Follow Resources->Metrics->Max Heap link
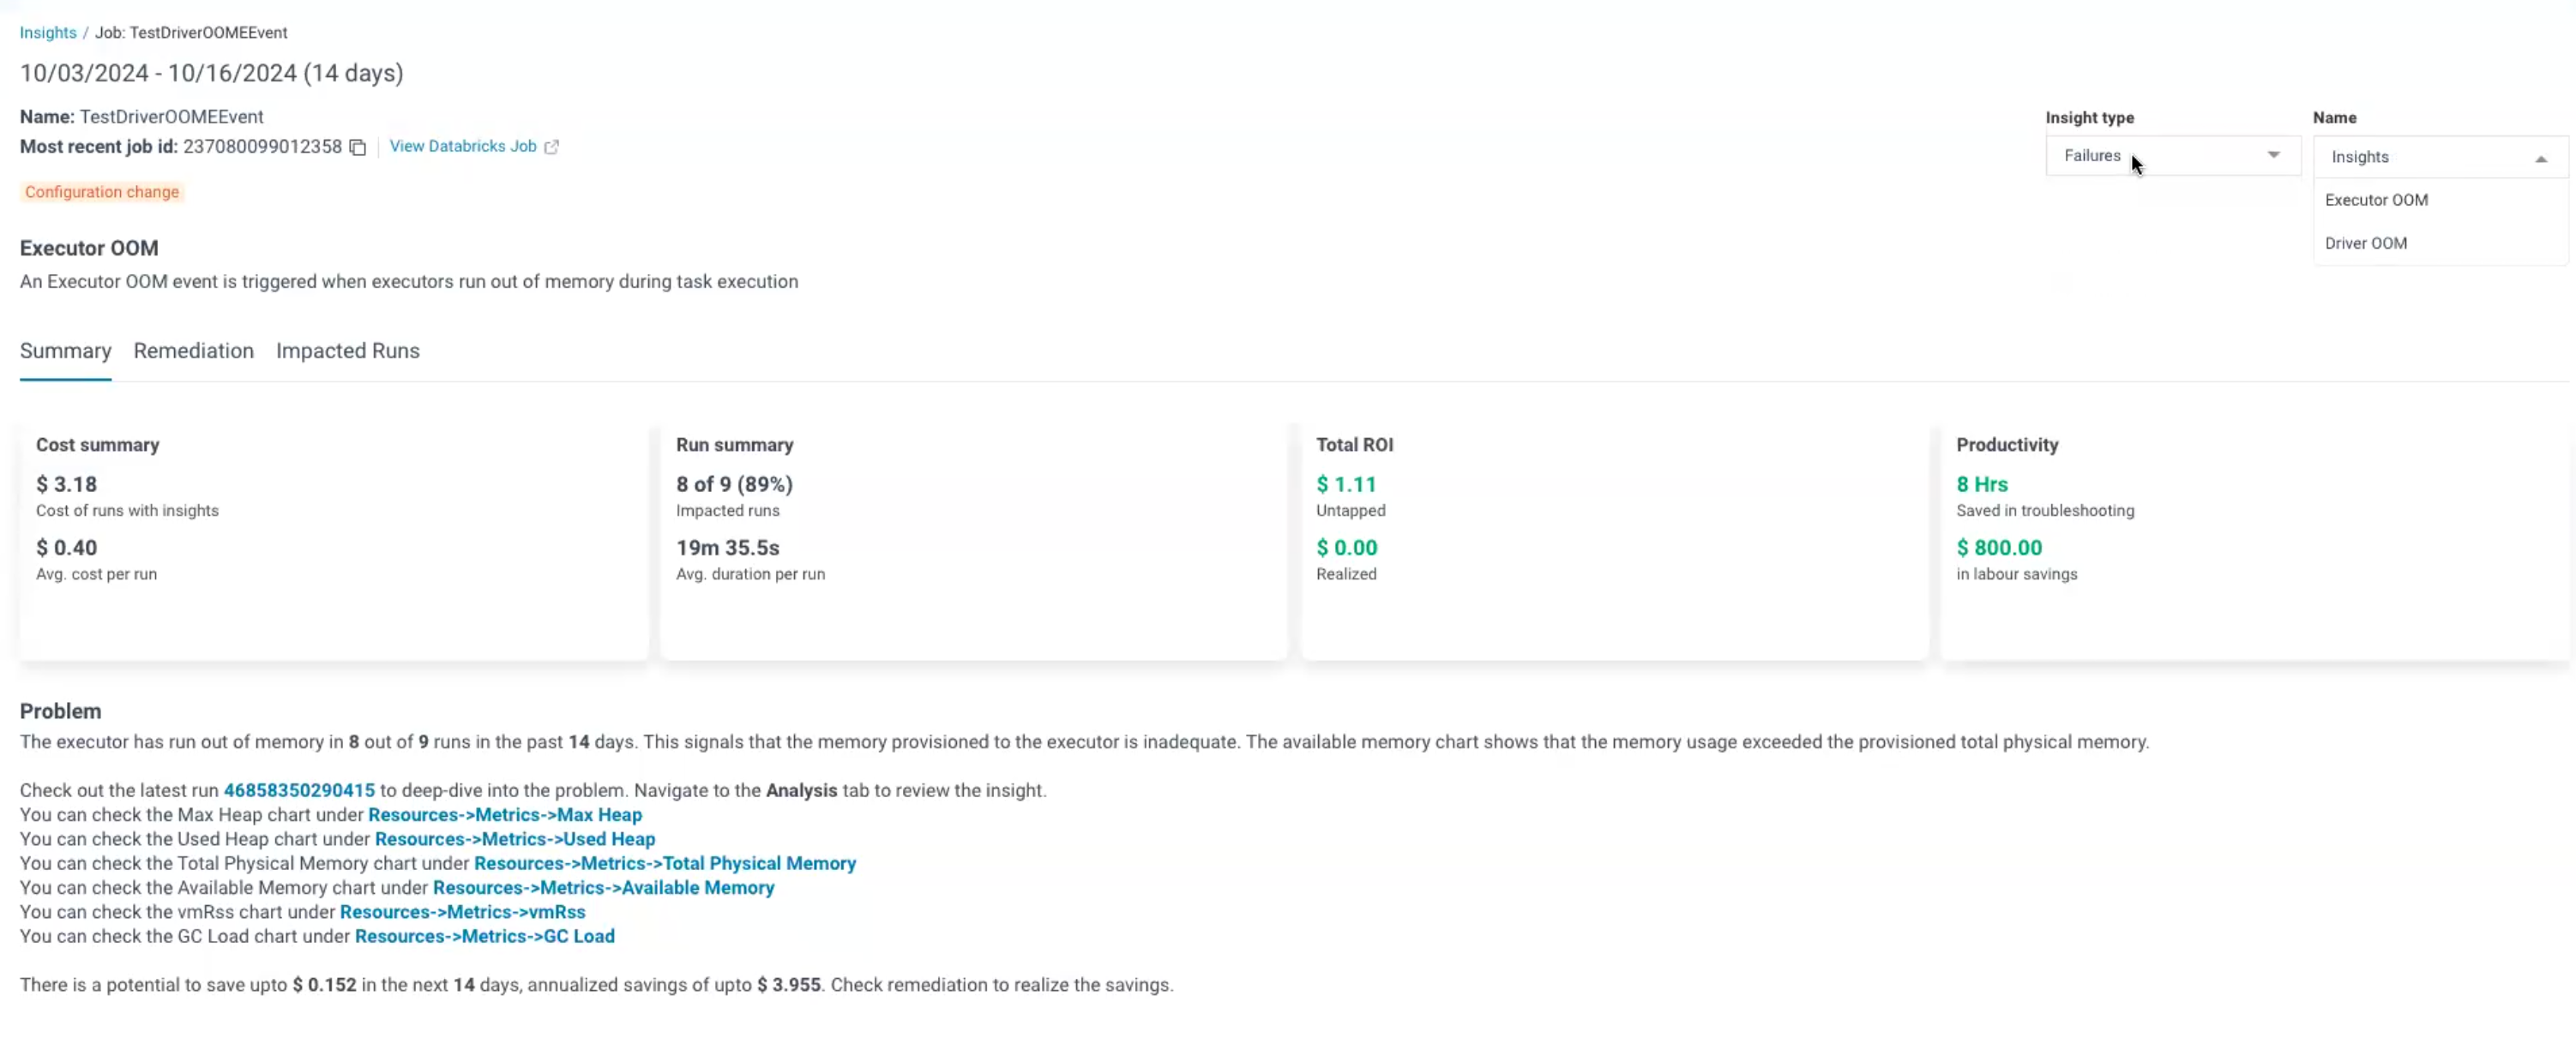The width and height of the screenshot is (2576, 1044). (504, 815)
